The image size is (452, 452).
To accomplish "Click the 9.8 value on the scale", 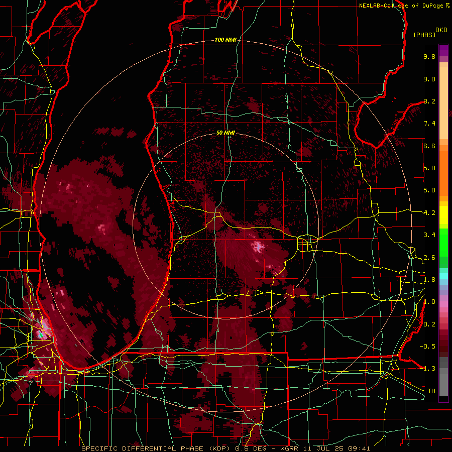I will coord(429,56).
